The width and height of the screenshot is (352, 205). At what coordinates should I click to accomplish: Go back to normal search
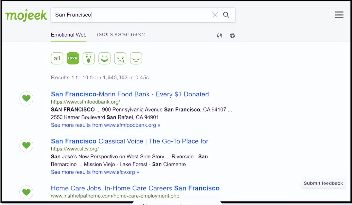121,34
